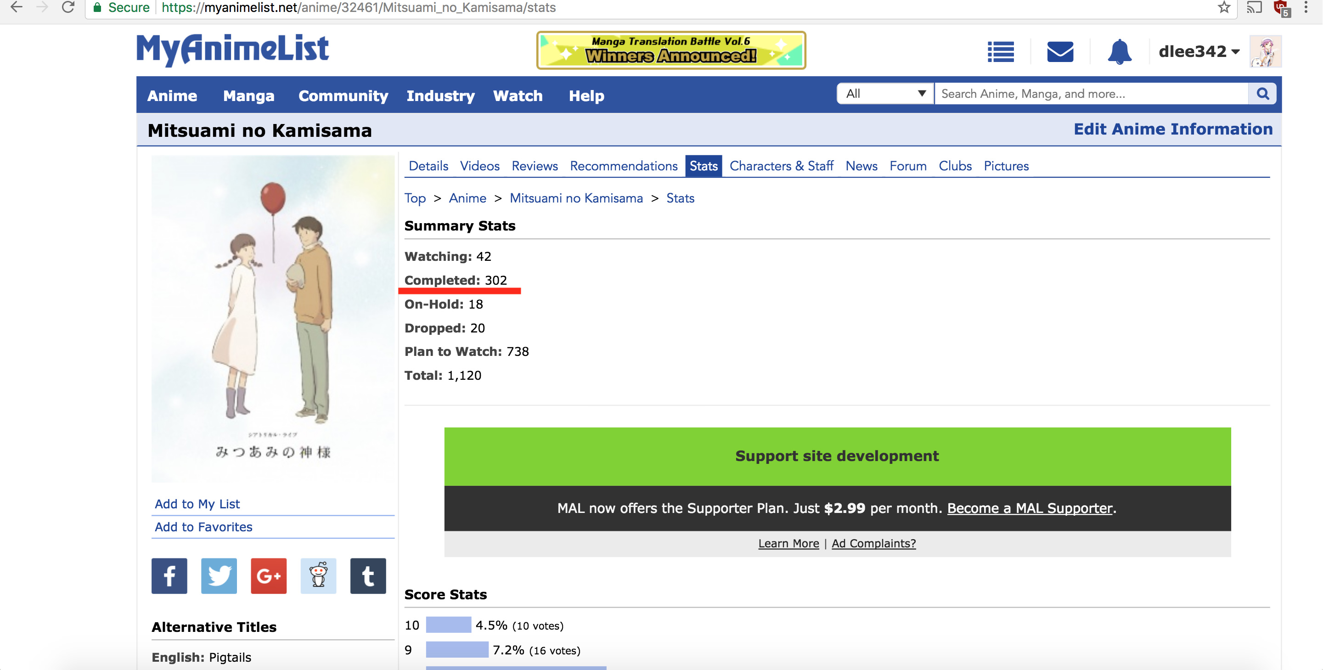Switch to the Forum tab
Screen dimensions: 1323x670
pyautogui.click(x=908, y=166)
